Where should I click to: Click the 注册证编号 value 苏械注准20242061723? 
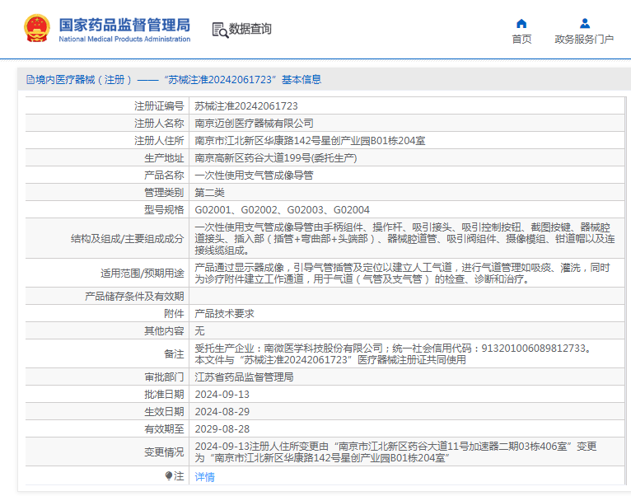tap(245, 106)
